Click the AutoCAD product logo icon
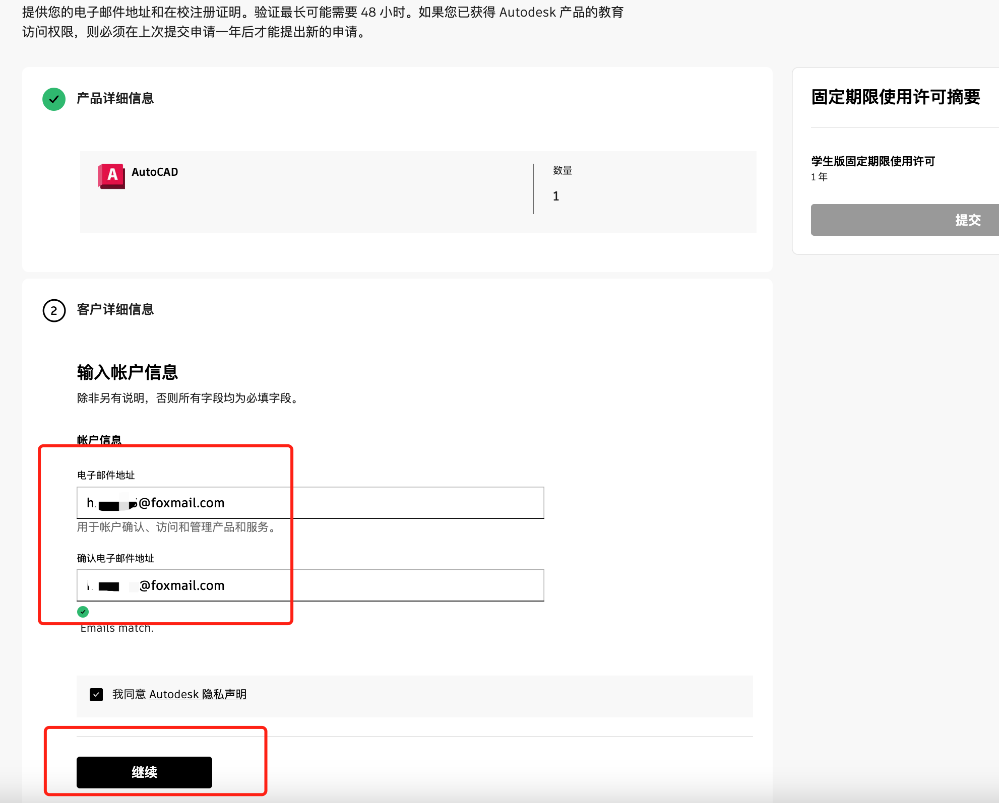The width and height of the screenshot is (999, 803). pyautogui.click(x=111, y=176)
